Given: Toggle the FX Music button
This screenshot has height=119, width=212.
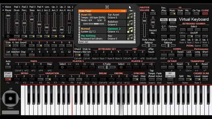Looking at the screenshot, I should click(x=172, y=14).
